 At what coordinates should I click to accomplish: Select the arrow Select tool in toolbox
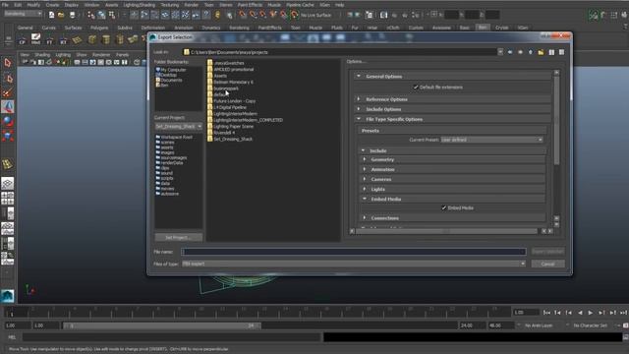click(x=8, y=63)
